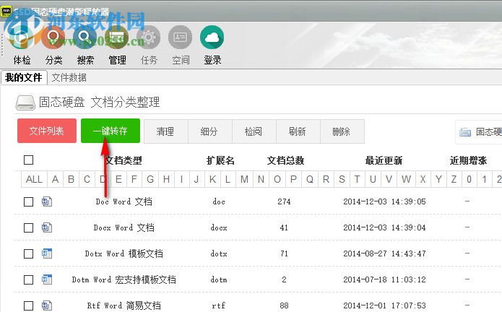Click the solid-state drive icon beside heading
The height and width of the screenshot is (312, 502).
click(25, 103)
